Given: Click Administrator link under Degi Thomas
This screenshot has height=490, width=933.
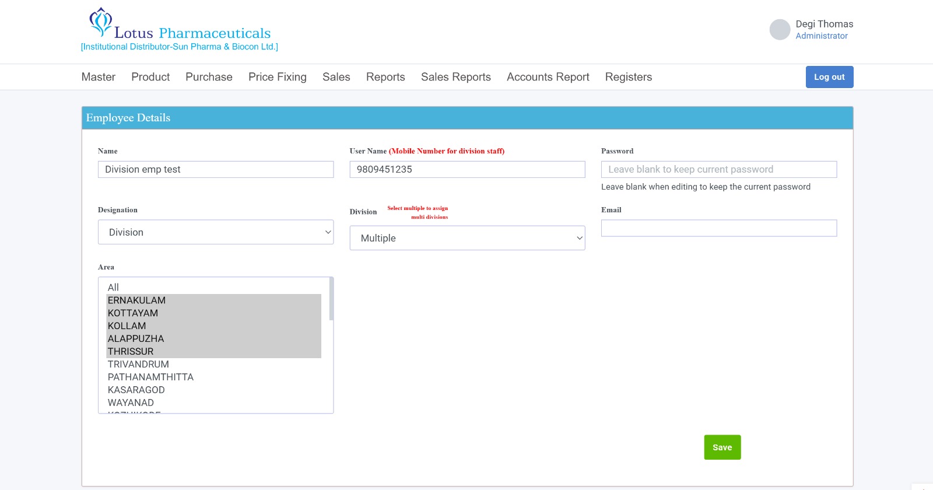Looking at the screenshot, I should tap(821, 36).
